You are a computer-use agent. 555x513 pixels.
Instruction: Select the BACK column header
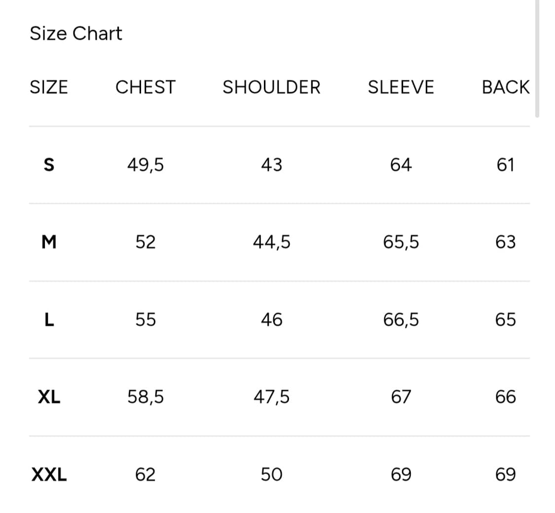(x=506, y=87)
